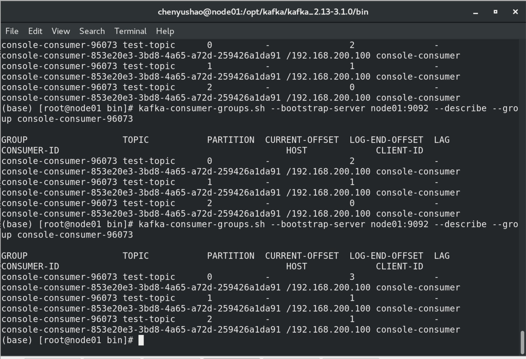Open the Help menu
526x359 pixels.
coord(165,31)
